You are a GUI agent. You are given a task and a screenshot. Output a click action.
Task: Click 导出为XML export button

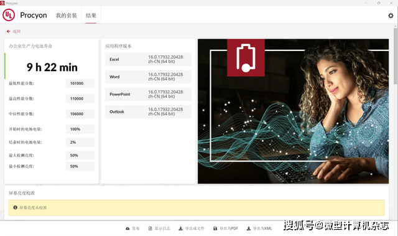(259, 229)
